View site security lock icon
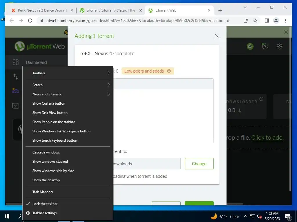This screenshot has height=222, width=297. (42, 21)
